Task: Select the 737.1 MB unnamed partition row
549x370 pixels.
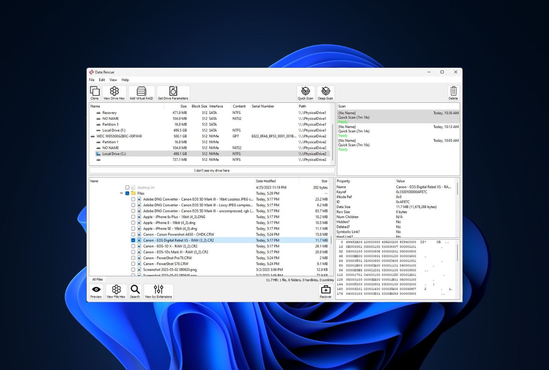Action: 210,160
